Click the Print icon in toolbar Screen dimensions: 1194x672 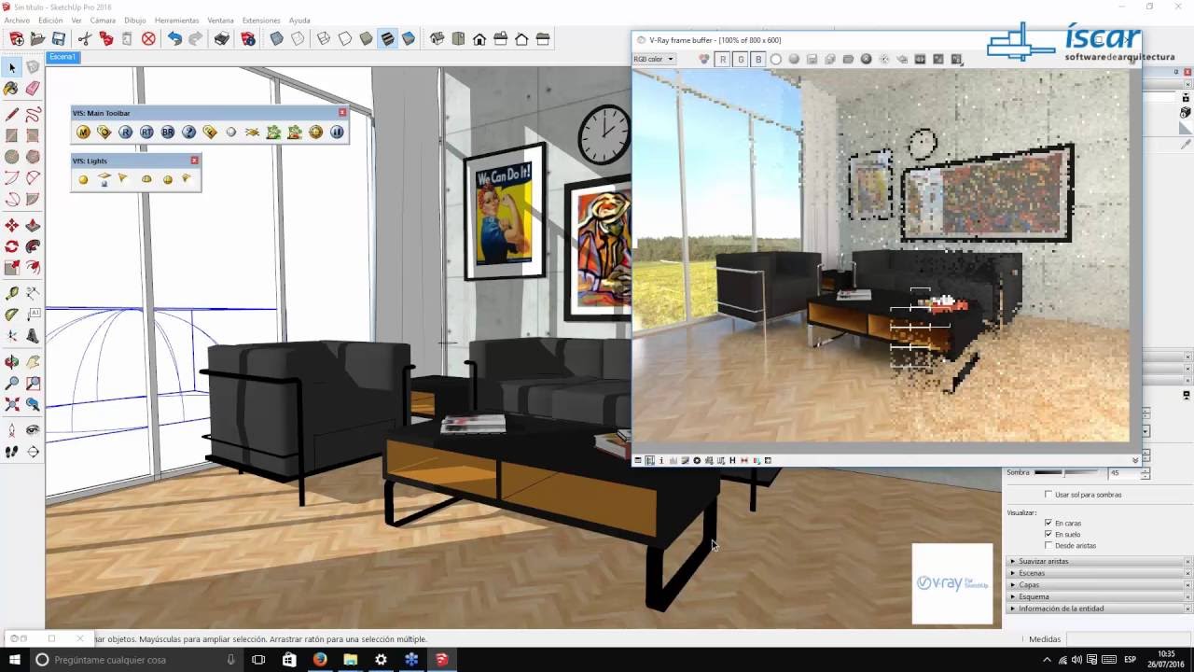point(221,39)
